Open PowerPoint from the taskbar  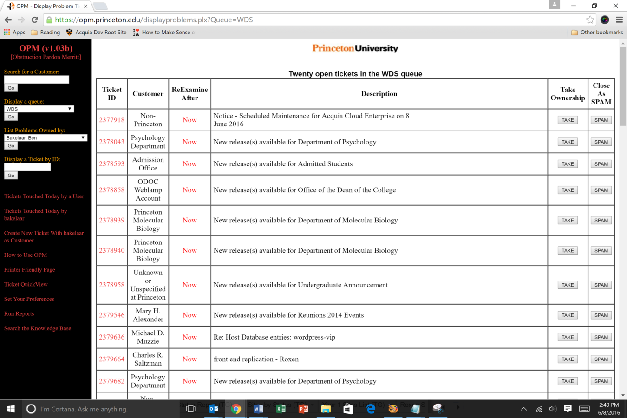point(303,409)
